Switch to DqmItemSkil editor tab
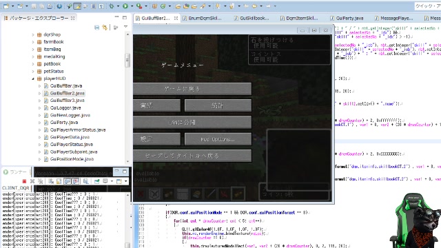This screenshot has width=441, height=248. pyautogui.click(x=299, y=19)
